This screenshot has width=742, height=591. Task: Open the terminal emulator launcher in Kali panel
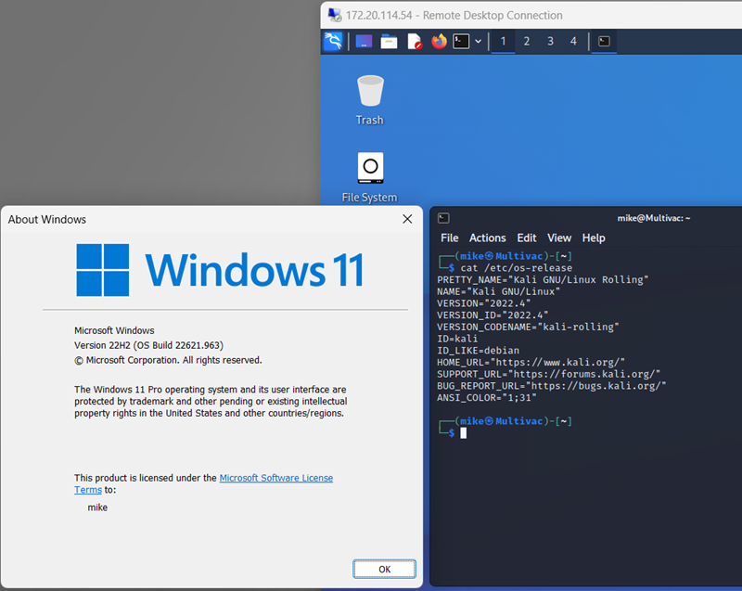tap(461, 41)
